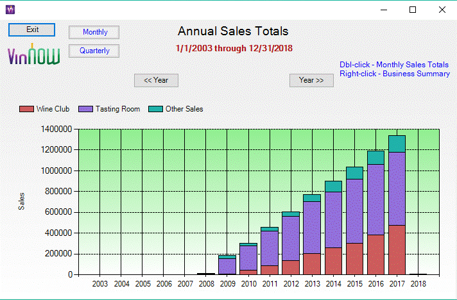
Task: Click the Tasting Room legend swatch
Action: [x=85, y=109]
